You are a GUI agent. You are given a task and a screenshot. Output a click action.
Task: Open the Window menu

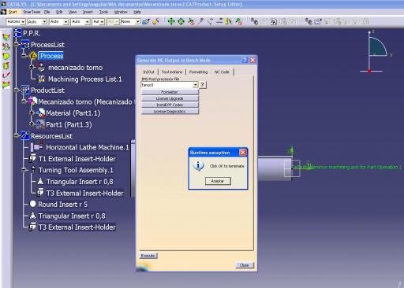pos(121,12)
